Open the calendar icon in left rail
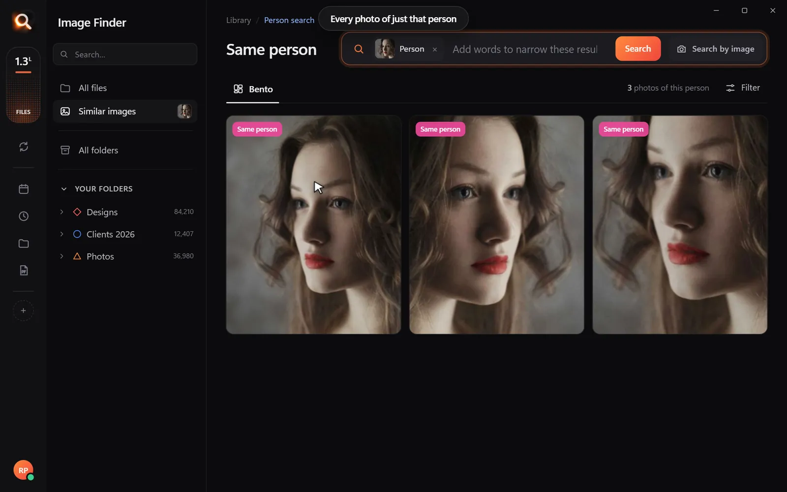 (23, 189)
